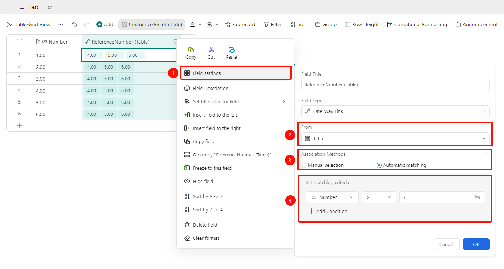The image size is (504, 269).
Task: Click the Cut scissors icon
Action: pyautogui.click(x=211, y=50)
